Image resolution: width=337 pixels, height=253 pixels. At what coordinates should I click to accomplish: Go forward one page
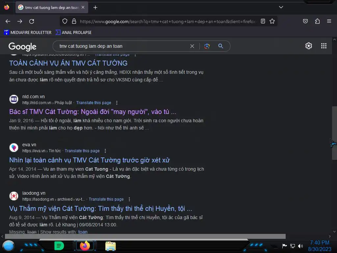pyautogui.click(x=20, y=21)
